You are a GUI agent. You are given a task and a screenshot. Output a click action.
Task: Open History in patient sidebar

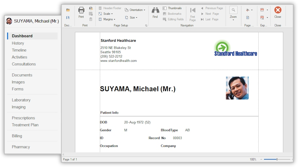tap(18, 43)
